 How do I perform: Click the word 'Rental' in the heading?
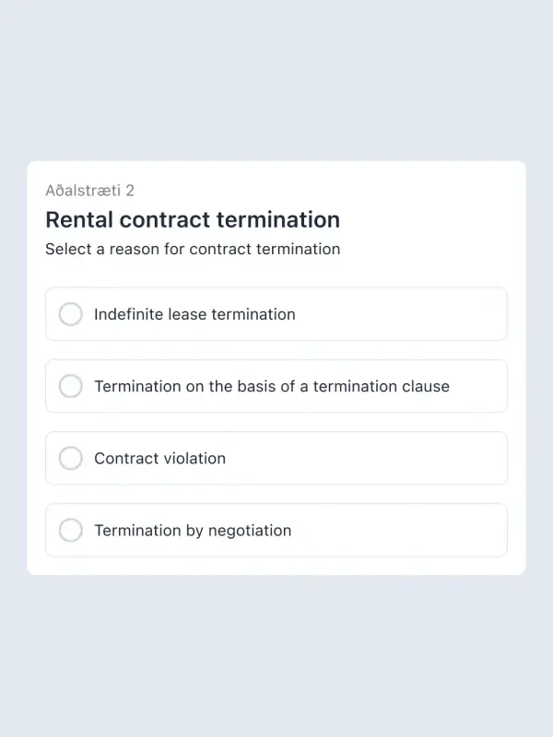[x=79, y=219]
